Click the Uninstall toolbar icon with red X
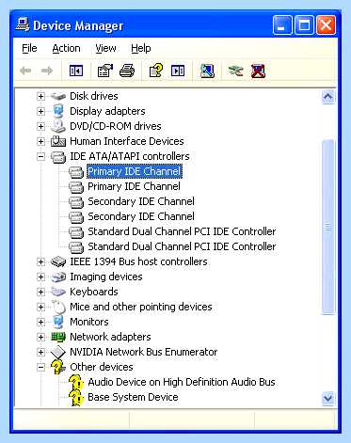 coord(258,71)
